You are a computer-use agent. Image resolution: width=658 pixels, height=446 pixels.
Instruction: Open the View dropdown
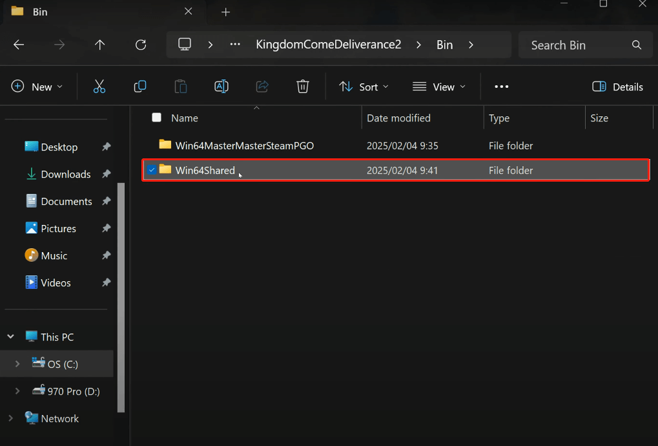439,87
